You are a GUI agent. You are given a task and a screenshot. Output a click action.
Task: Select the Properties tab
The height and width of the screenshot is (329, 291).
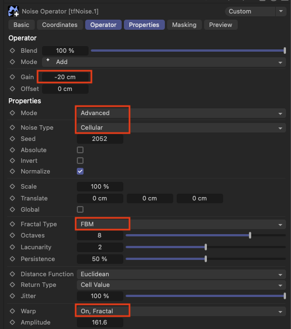point(144,25)
